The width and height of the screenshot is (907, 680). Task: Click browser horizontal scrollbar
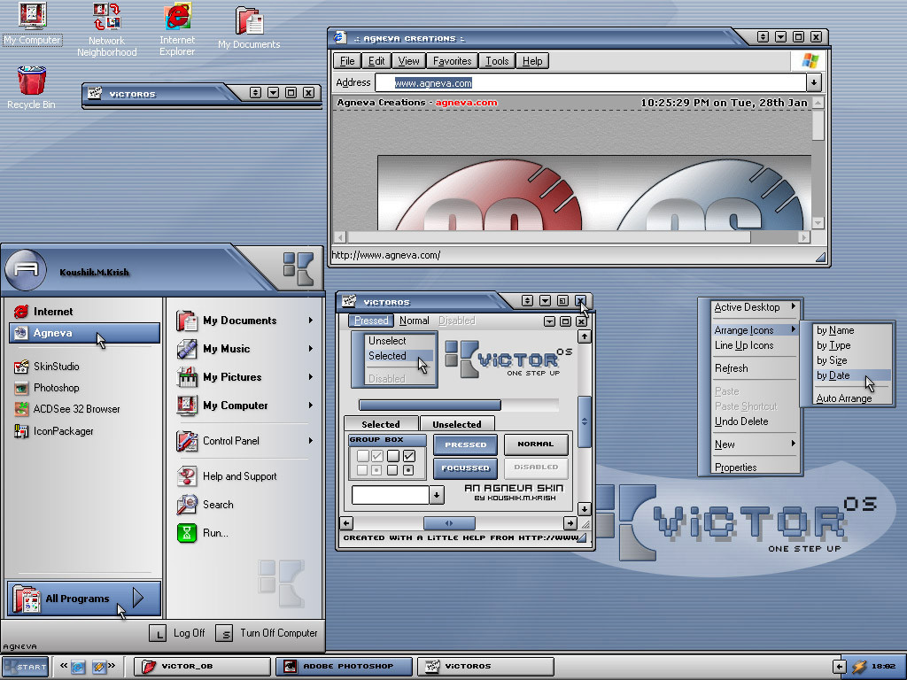pyautogui.click(x=548, y=237)
